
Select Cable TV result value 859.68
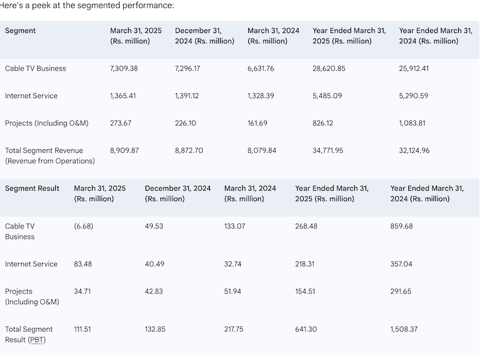(x=402, y=226)
